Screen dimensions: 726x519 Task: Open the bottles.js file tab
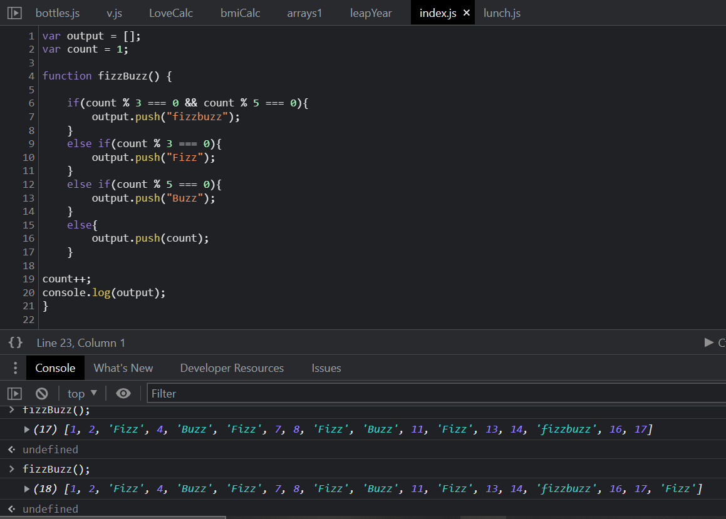58,13
